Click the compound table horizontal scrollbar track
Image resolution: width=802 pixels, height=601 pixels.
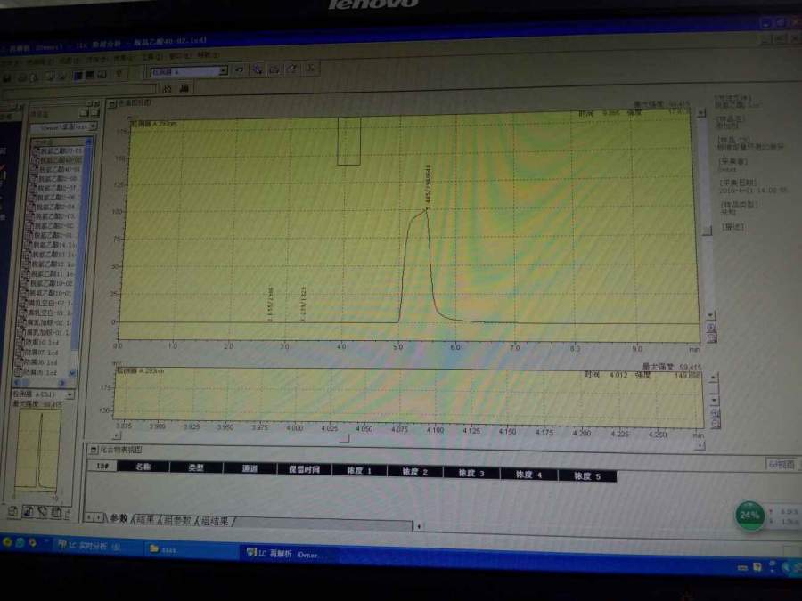323,524
